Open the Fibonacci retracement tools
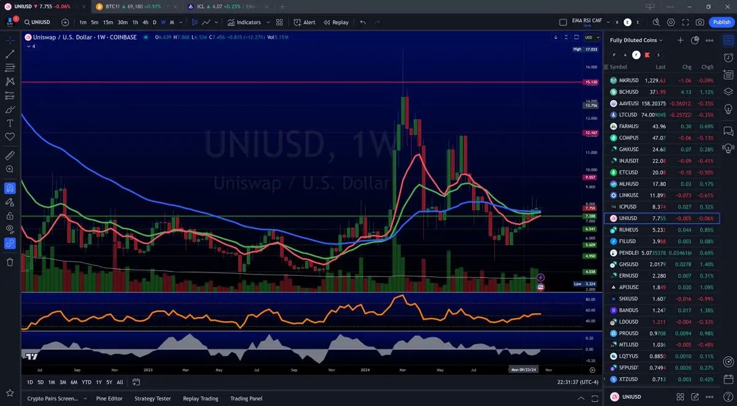 coord(10,68)
